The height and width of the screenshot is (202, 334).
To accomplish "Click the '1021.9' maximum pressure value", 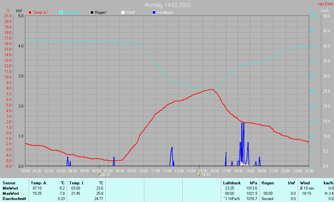I will (x=252, y=194).
